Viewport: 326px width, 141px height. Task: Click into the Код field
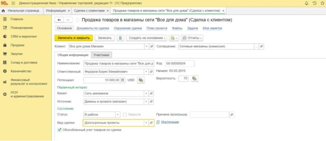tap(180, 64)
